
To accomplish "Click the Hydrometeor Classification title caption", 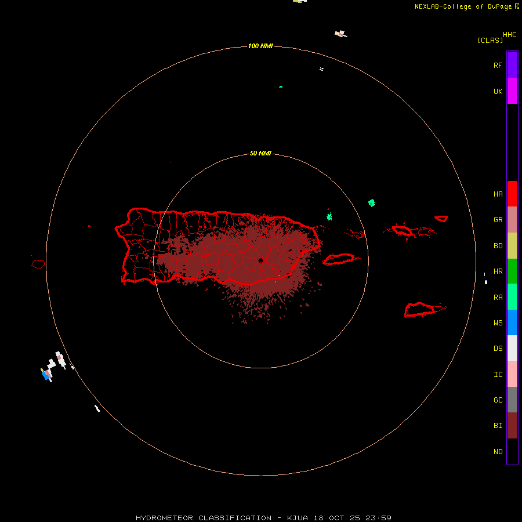I will pyautogui.click(x=263, y=518).
